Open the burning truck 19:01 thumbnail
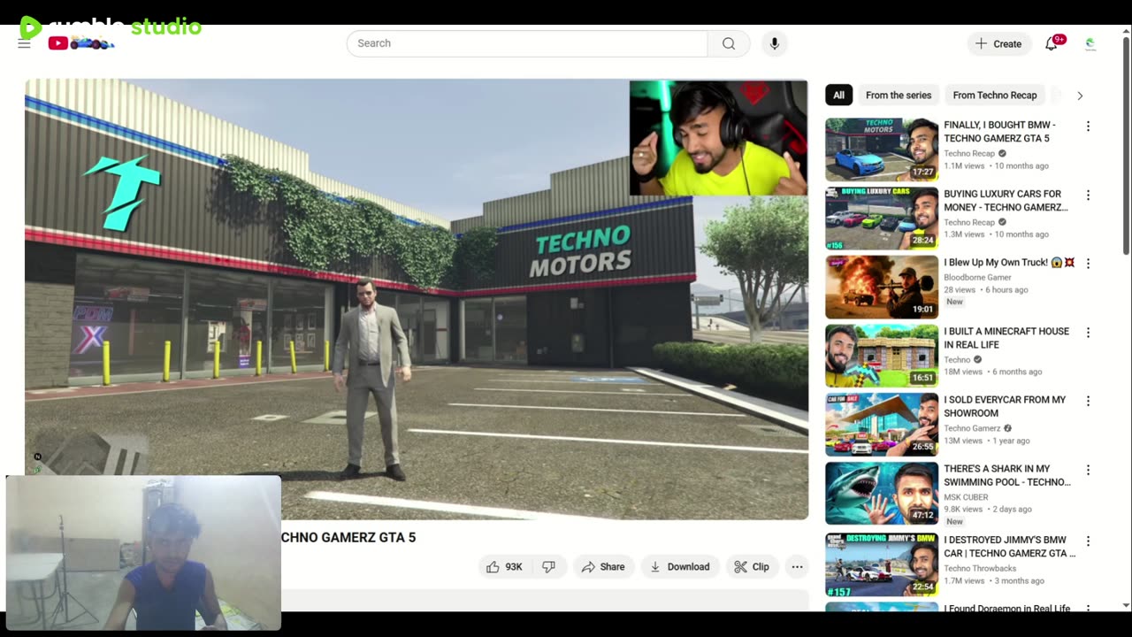This screenshot has width=1132, height=637. [882, 287]
